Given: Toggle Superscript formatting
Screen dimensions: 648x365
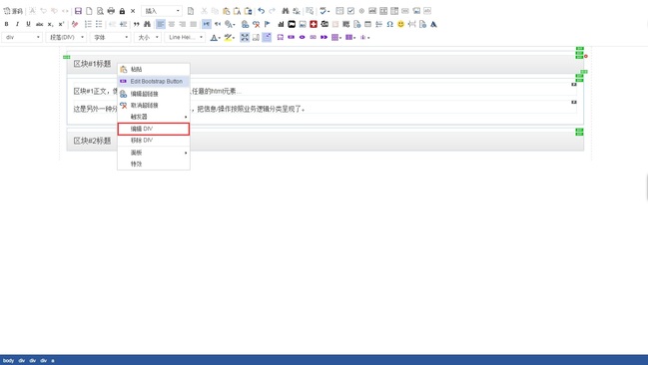Looking at the screenshot, I should [x=61, y=24].
